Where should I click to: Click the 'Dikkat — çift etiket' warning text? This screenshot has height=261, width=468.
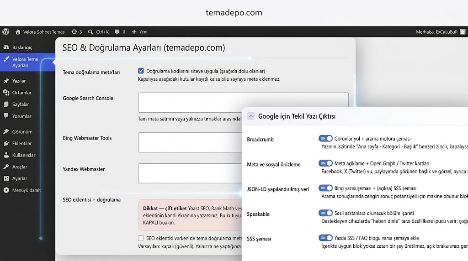(x=165, y=208)
